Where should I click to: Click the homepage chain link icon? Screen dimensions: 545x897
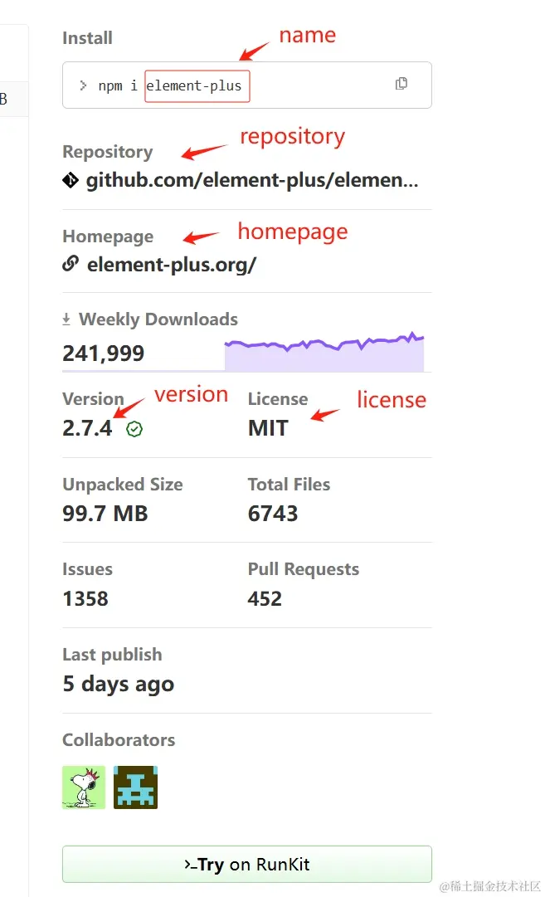pyautogui.click(x=71, y=264)
